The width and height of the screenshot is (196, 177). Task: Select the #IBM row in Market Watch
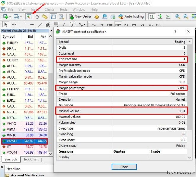[25, 129]
